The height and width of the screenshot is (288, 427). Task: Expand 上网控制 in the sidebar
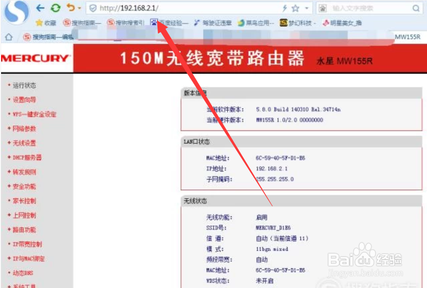pyautogui.click(x=24, y=215)
